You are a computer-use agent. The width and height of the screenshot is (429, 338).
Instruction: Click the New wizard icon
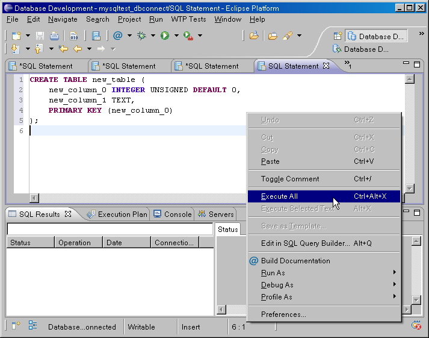point(16,36)
